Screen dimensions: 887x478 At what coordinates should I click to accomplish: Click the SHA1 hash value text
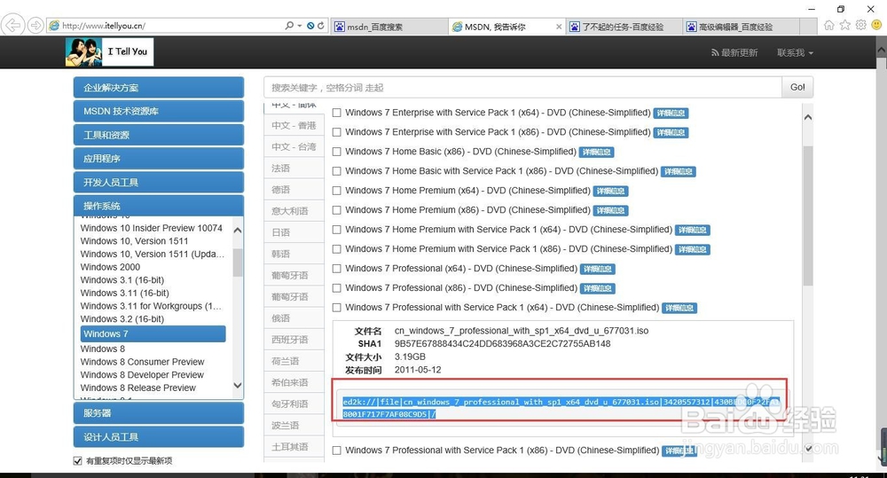[502, 343]
